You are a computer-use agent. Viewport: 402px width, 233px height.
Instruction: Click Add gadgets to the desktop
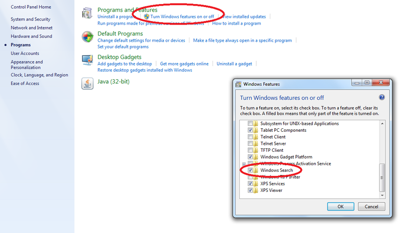[125, 64]
